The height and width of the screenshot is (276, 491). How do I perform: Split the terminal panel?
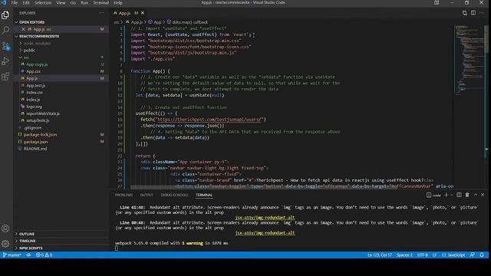click(459, 195)
